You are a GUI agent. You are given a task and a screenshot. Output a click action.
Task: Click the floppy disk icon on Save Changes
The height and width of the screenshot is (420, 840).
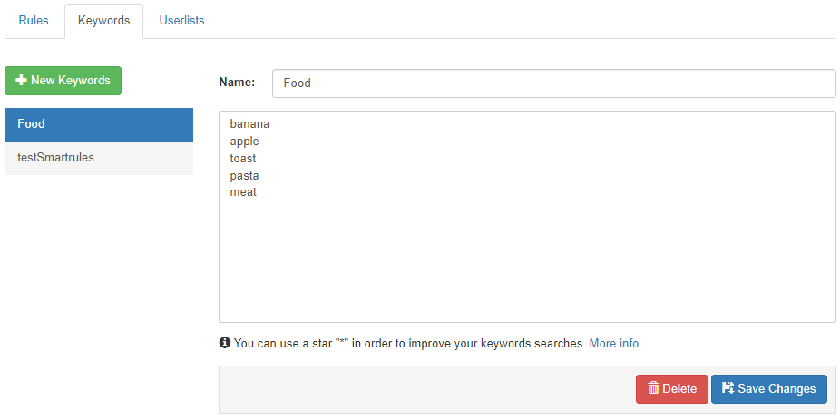728,388
